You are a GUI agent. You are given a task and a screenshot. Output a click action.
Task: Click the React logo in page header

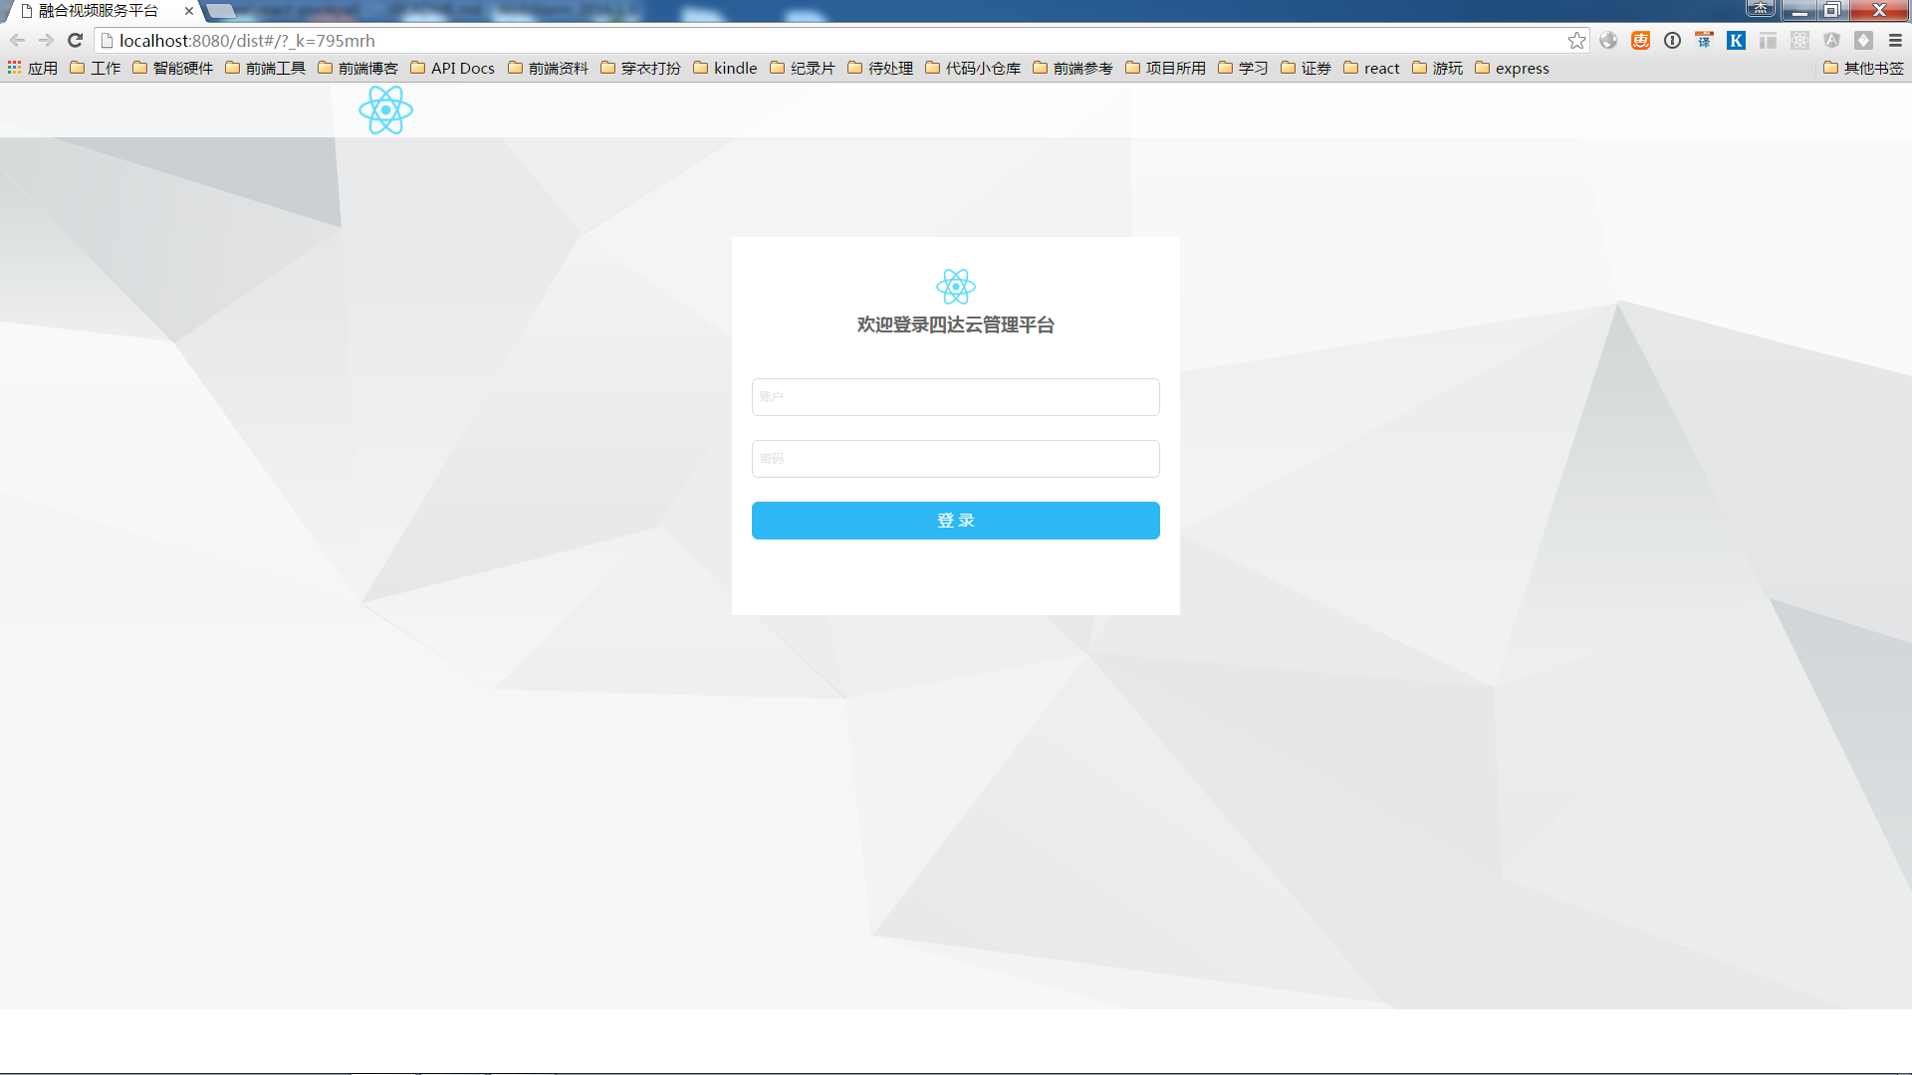385,109
